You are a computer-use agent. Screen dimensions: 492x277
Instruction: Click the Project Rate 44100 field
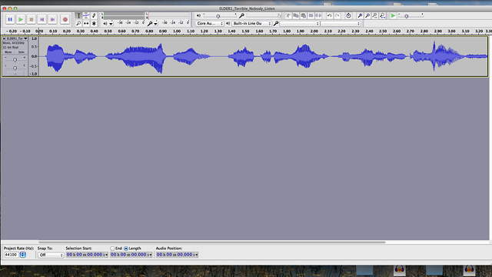click(x=11, y=255)
